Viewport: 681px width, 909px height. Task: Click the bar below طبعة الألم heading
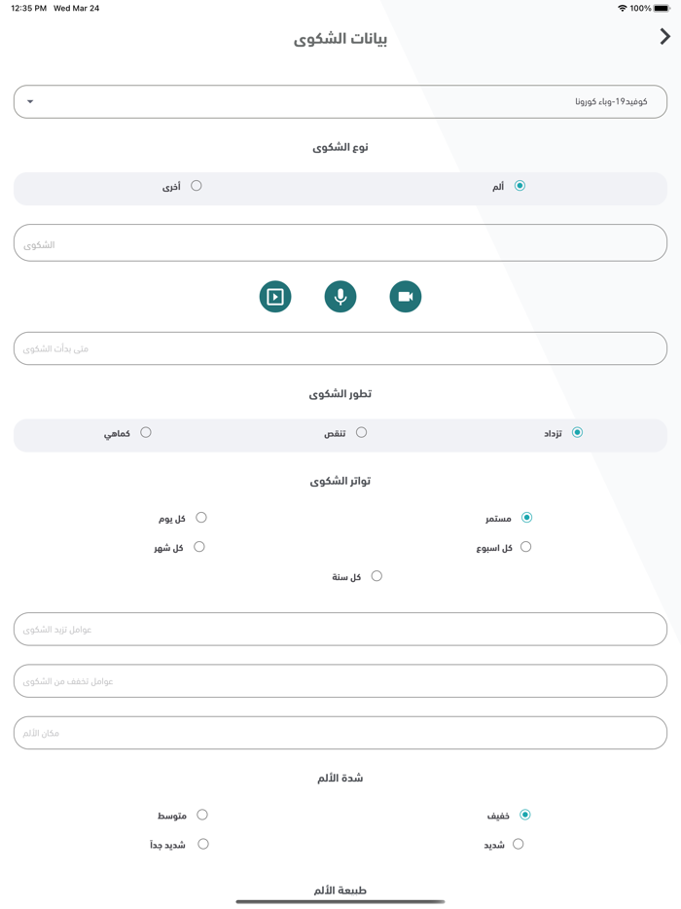click(340, 900)
